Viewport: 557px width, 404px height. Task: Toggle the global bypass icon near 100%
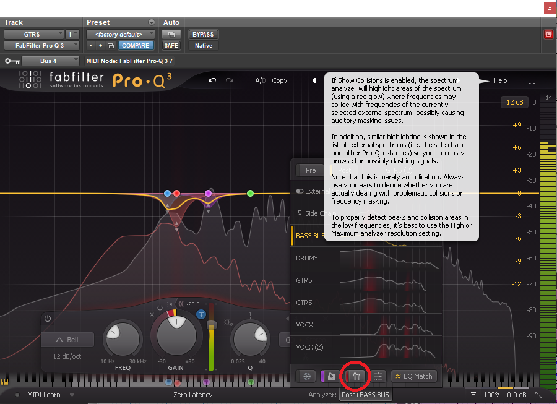pyautogui.click(x=473, y=395)
